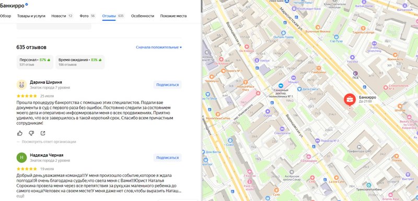Click the Семейный доктор clinic marker
The width and height of the screenshot is (418, 201).
point(281,85)
